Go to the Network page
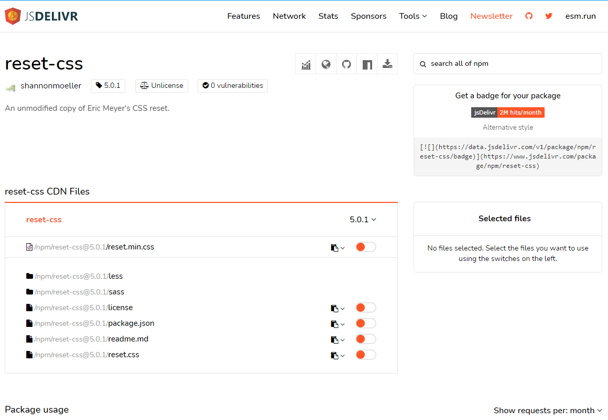The width and height of the screenshot is (608, 420). point(289,16)
